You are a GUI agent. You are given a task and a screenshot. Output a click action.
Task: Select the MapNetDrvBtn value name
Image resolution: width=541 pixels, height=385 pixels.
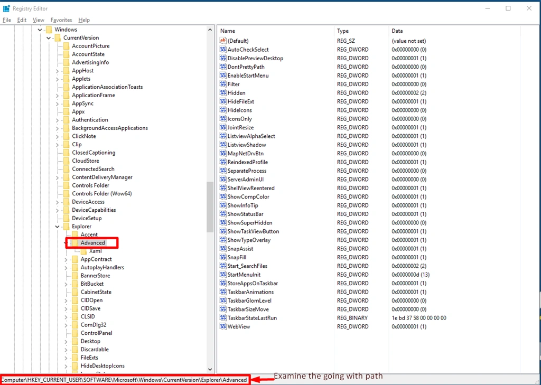tap(245, 154)
